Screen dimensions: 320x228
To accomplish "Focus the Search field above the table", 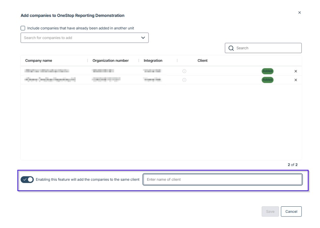I will 267,48.
